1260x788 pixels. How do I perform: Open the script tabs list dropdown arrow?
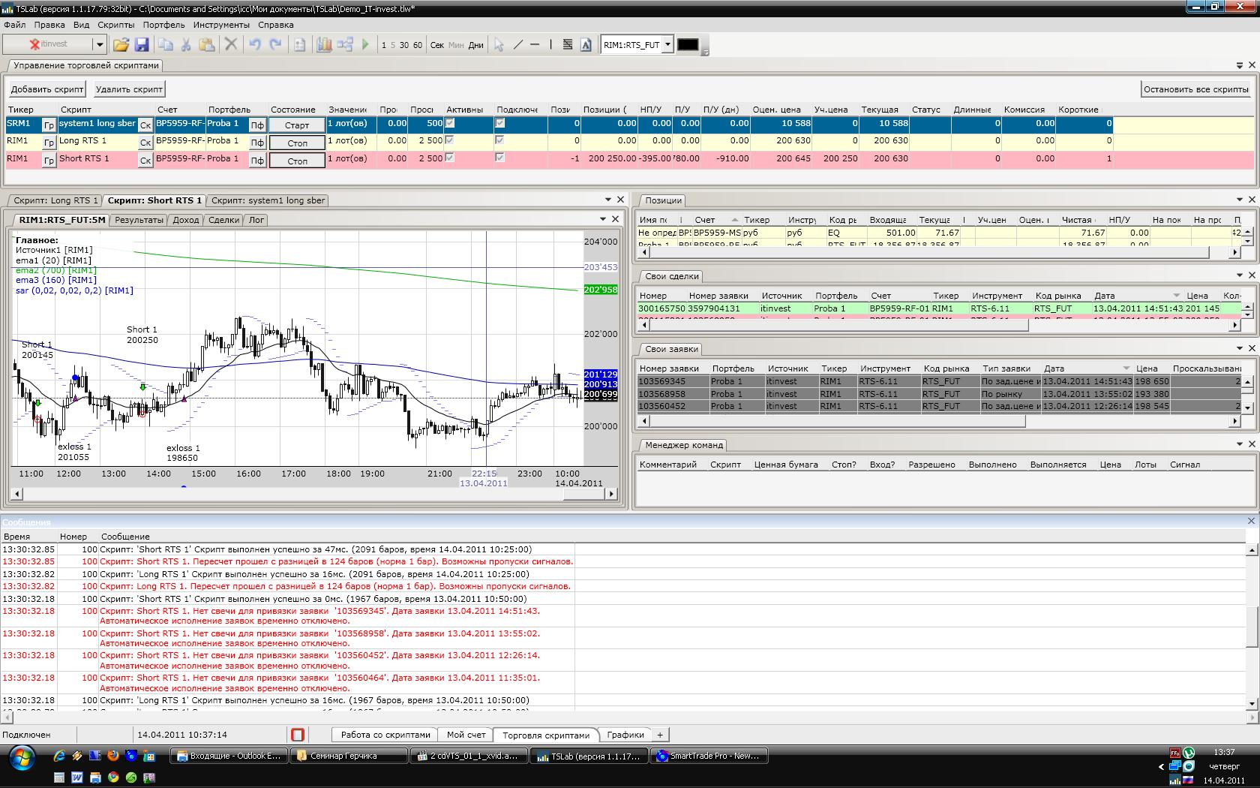tap(607, 200)
